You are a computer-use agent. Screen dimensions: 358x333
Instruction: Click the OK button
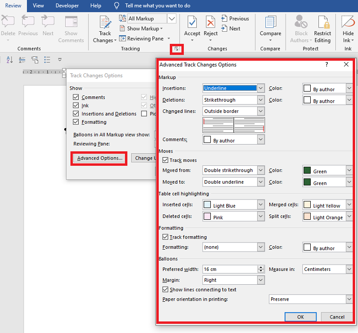click(301, 317)
